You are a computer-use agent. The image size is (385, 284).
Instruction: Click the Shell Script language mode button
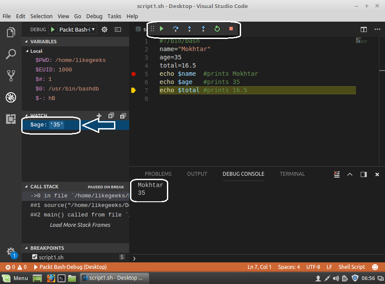click(x=352, y=267)
